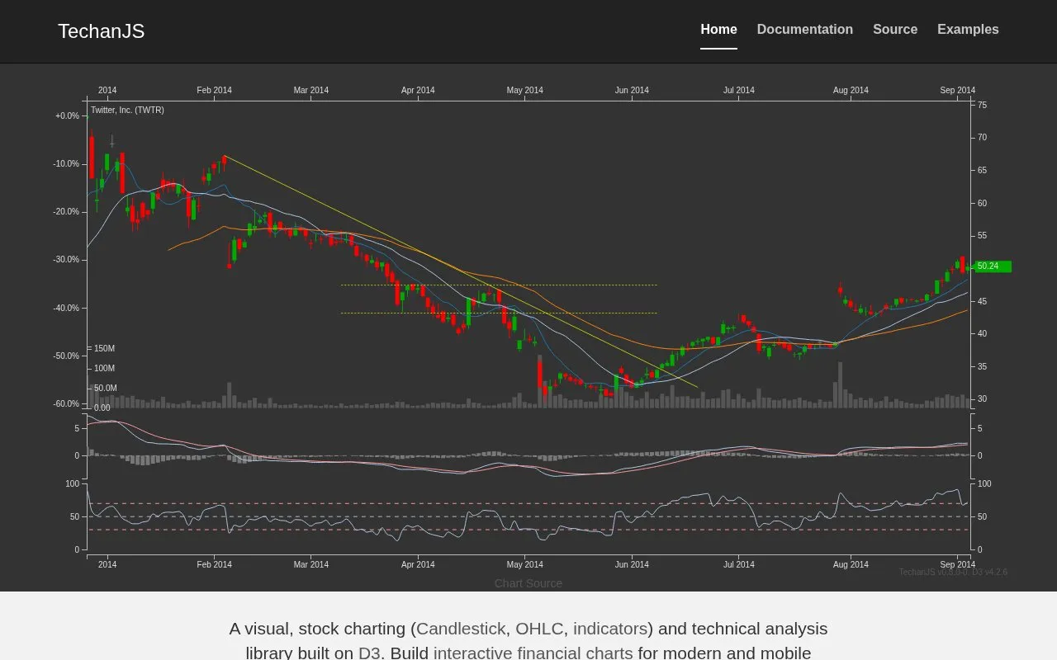This screenshot has height=660, width=1057.
Task: Click the Twitter, Inc. (TWTR) chart title
Action: [x=127, y=110]
